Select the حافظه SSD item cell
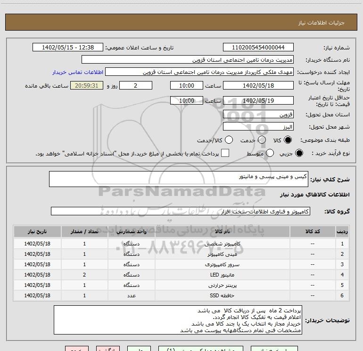 click(x=222, y=295)
